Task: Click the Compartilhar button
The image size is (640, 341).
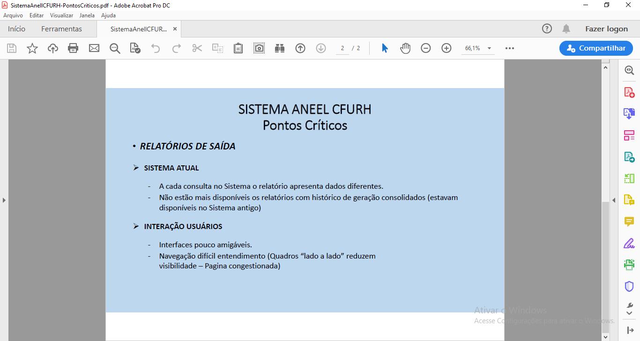Action: (x=596, y=48)
